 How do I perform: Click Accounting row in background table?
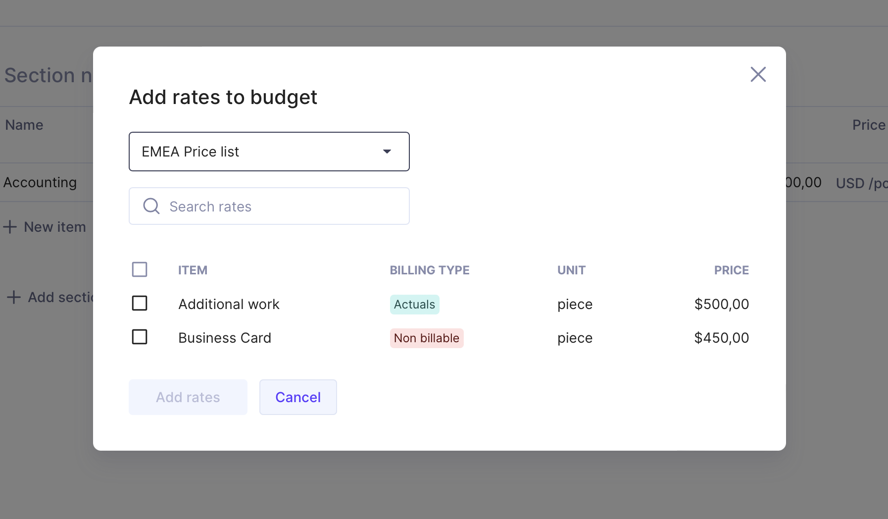[40, 182]
